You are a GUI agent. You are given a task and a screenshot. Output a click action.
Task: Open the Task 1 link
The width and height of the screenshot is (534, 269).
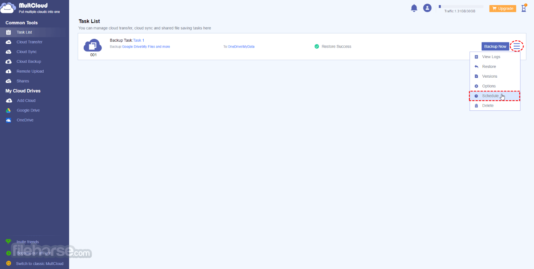(x=139, y=40)
